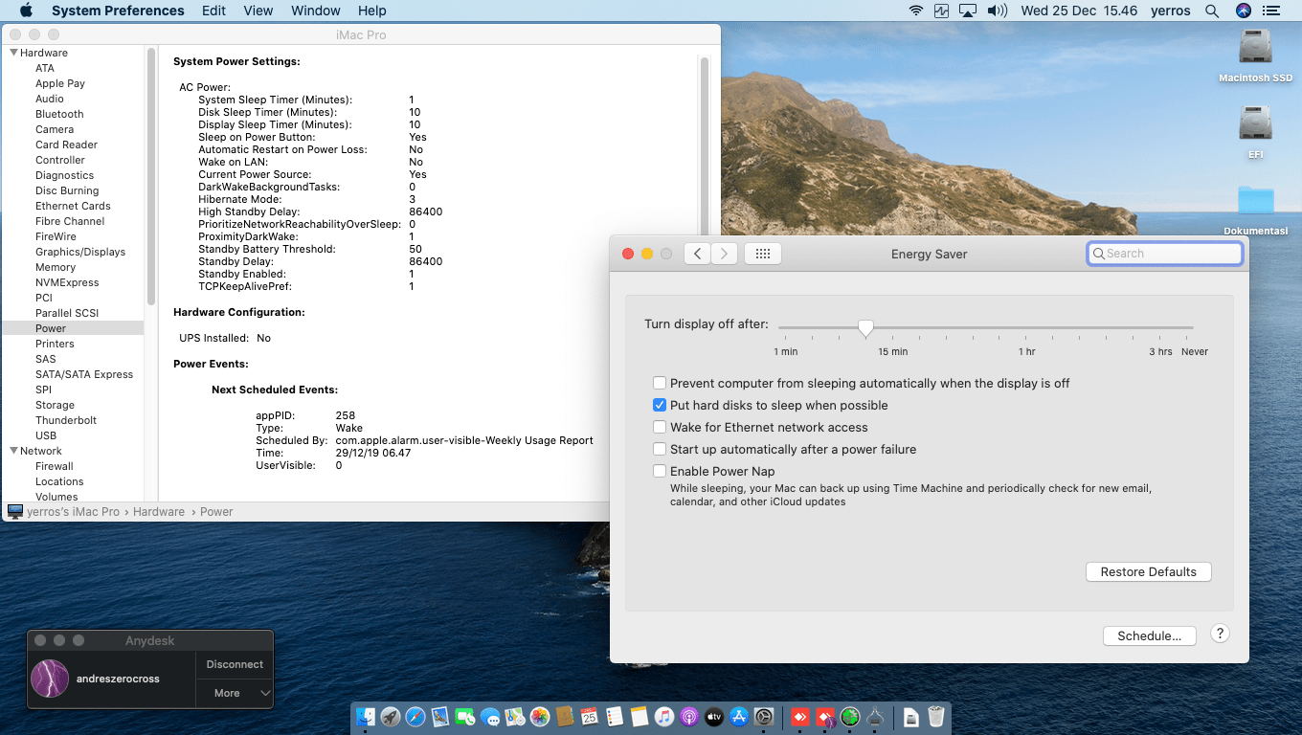This screenshot has width=1302, height=735.
Task: Select Thunderbolt in the sidebar
Action: pos(66,420)
